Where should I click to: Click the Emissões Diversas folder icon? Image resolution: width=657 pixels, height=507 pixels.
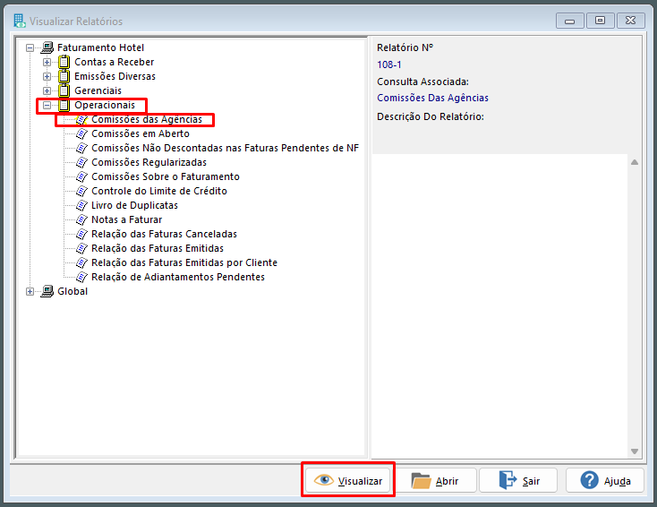64,76
